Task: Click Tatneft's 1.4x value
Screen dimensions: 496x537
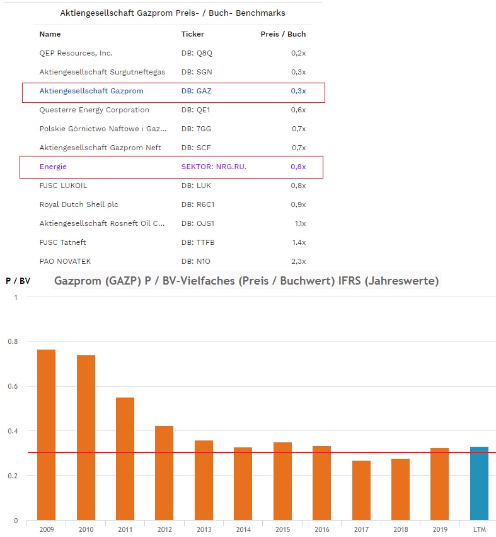Action: tap(299, 242)
